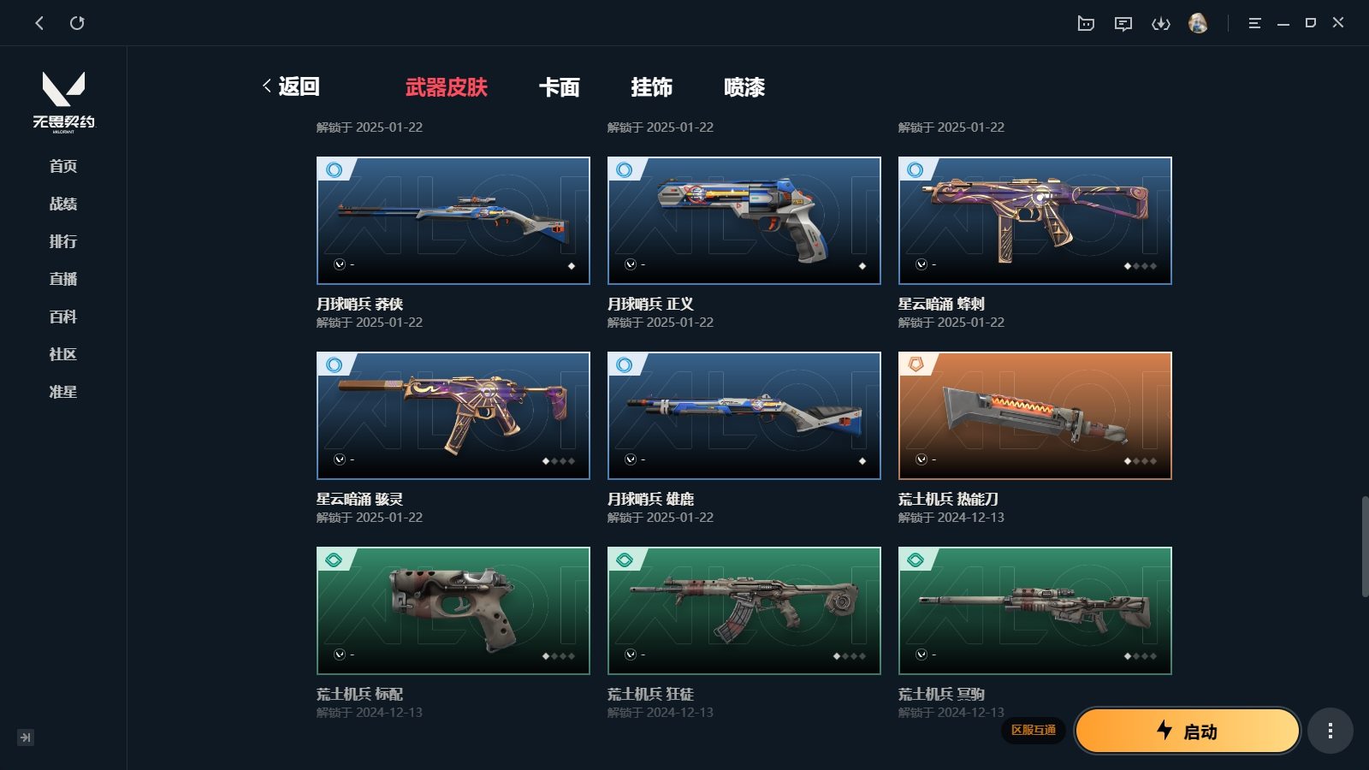
Task: Switch to the 挂饰 tab
Action: (x=652, y=87)
